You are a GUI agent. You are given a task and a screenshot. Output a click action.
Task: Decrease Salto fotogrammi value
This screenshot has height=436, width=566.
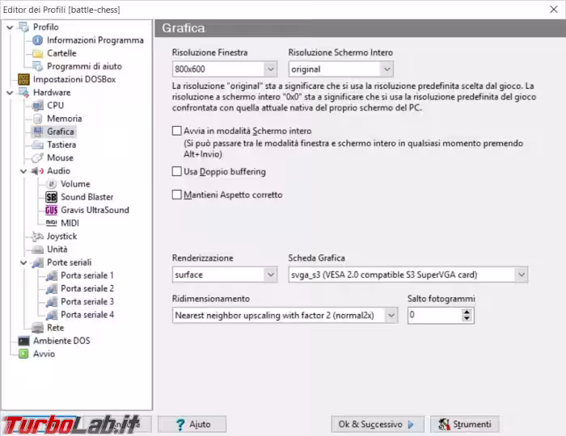pos(467,319)
